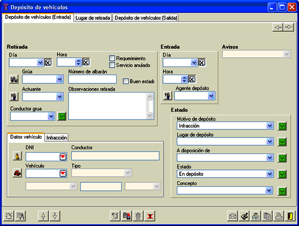Open the A disposición de dropdown
This screenshot has height=226, width=299.
(x=269, y=158)
